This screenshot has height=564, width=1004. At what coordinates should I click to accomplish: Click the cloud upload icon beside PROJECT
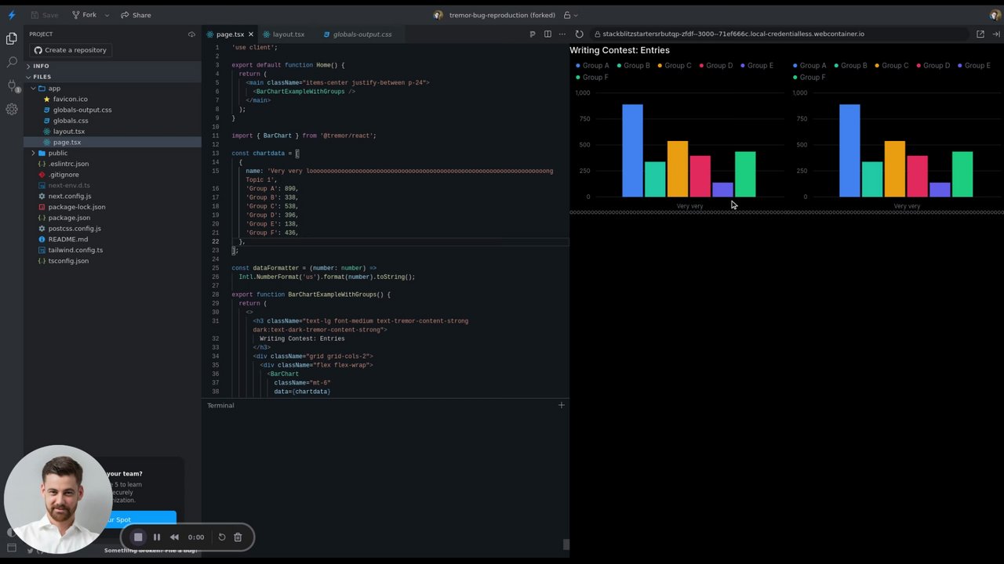(x=191, y=34)
